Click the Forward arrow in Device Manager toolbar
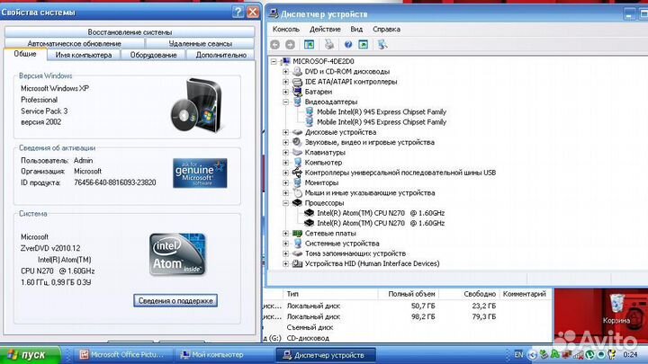 coord(290,45)
